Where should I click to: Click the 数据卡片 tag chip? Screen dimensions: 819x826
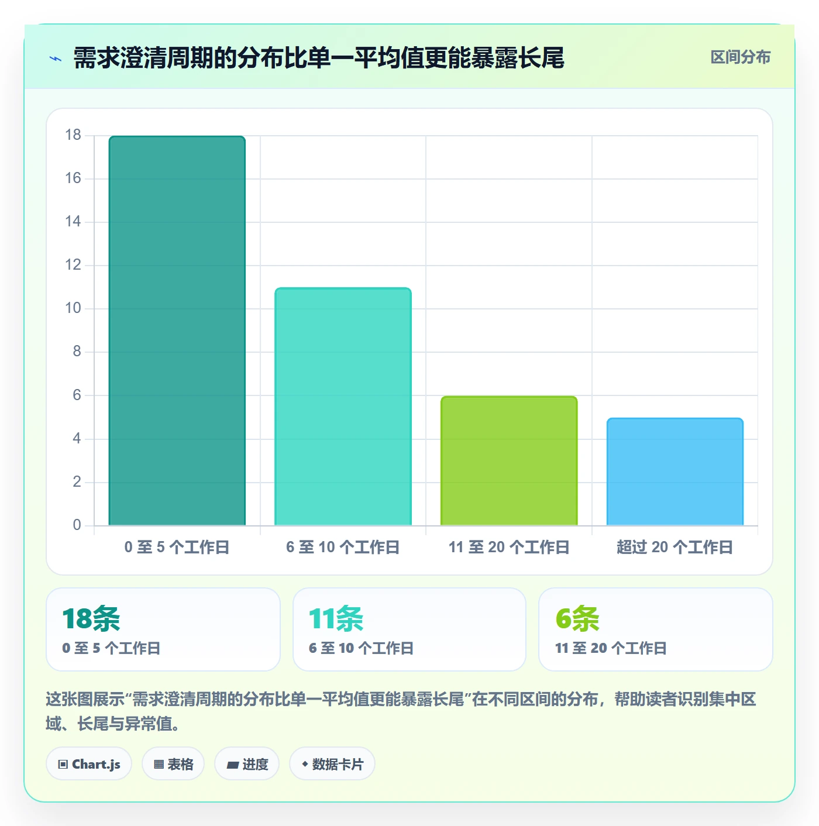[332, 764]
